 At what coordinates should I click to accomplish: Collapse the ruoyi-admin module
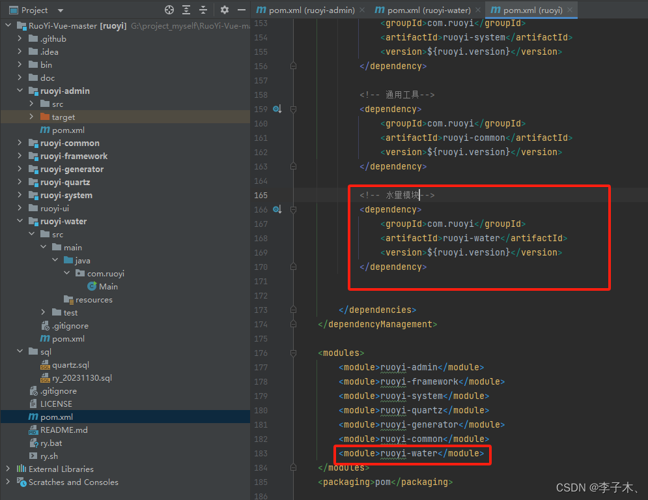(x=20, y=91)
